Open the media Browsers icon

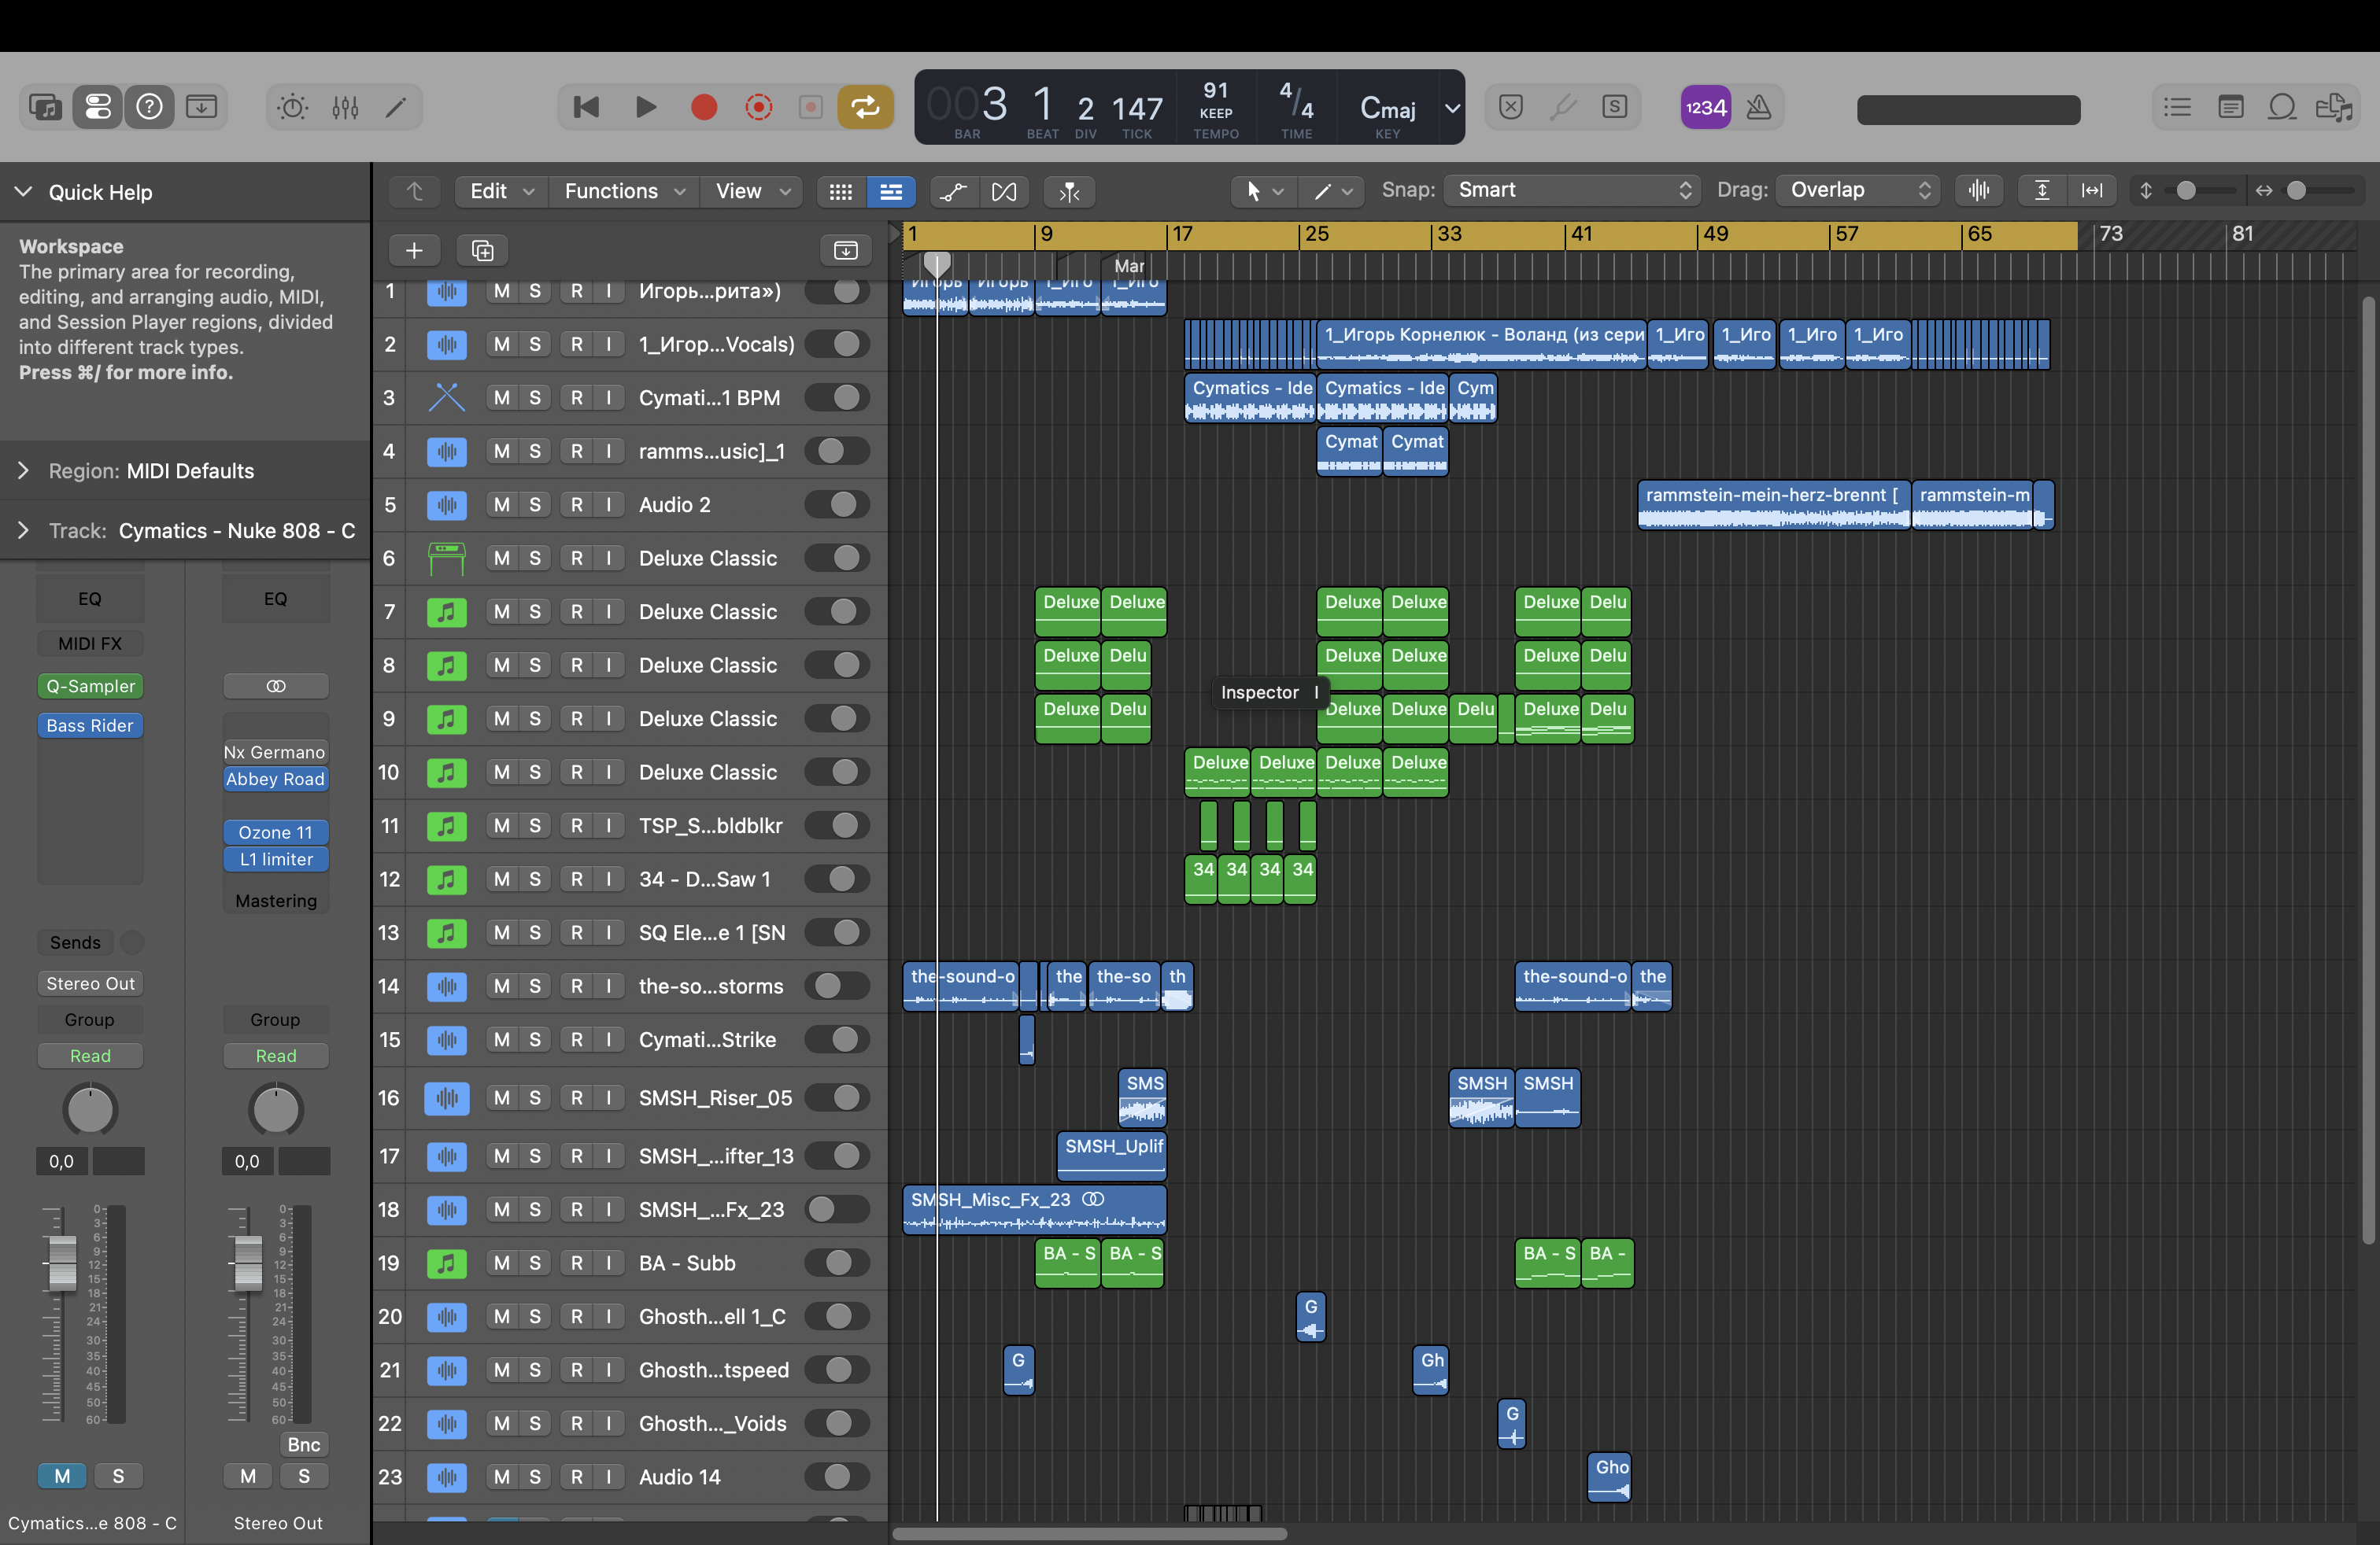[x=2334, y=107]
